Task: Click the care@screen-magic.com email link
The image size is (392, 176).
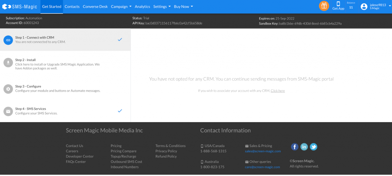Action: pos(263,167)
